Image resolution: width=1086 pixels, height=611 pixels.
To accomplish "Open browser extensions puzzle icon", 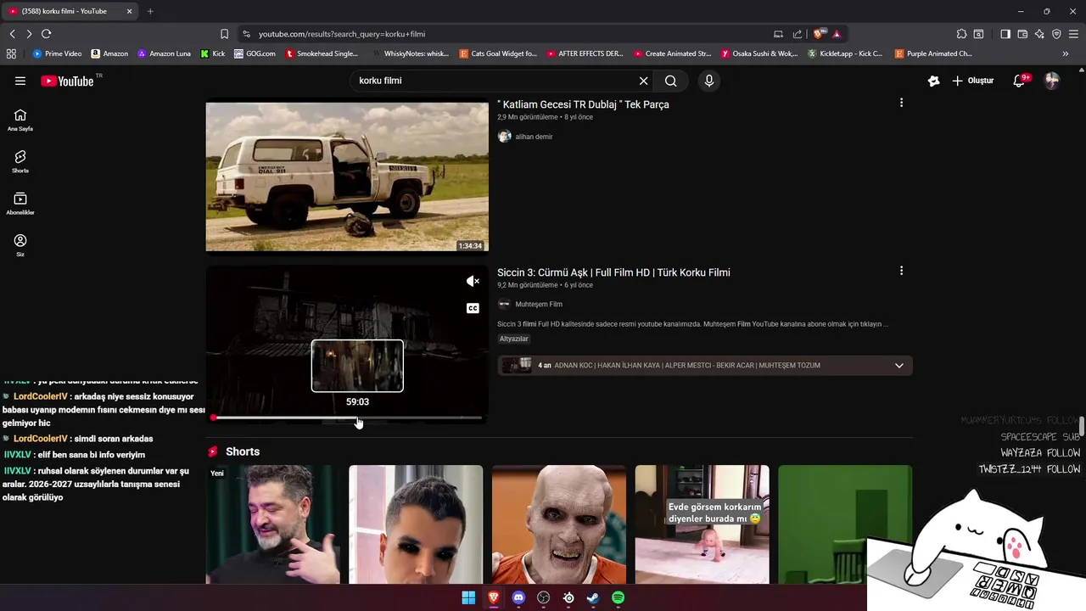I will point(961,34).
